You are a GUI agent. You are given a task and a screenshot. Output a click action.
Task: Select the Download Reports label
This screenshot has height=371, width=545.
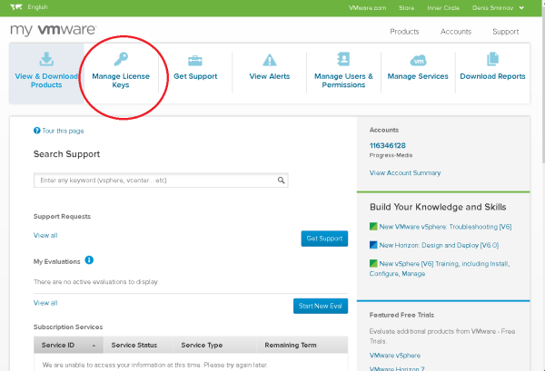(492, 76)
